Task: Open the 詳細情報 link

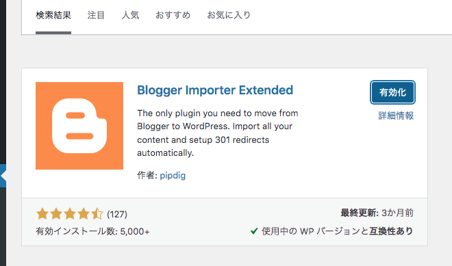Action: (396, 116)
